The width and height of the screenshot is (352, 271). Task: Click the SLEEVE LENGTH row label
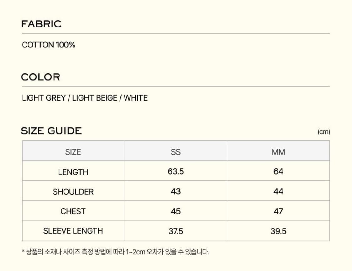click(x=73, y=231)
